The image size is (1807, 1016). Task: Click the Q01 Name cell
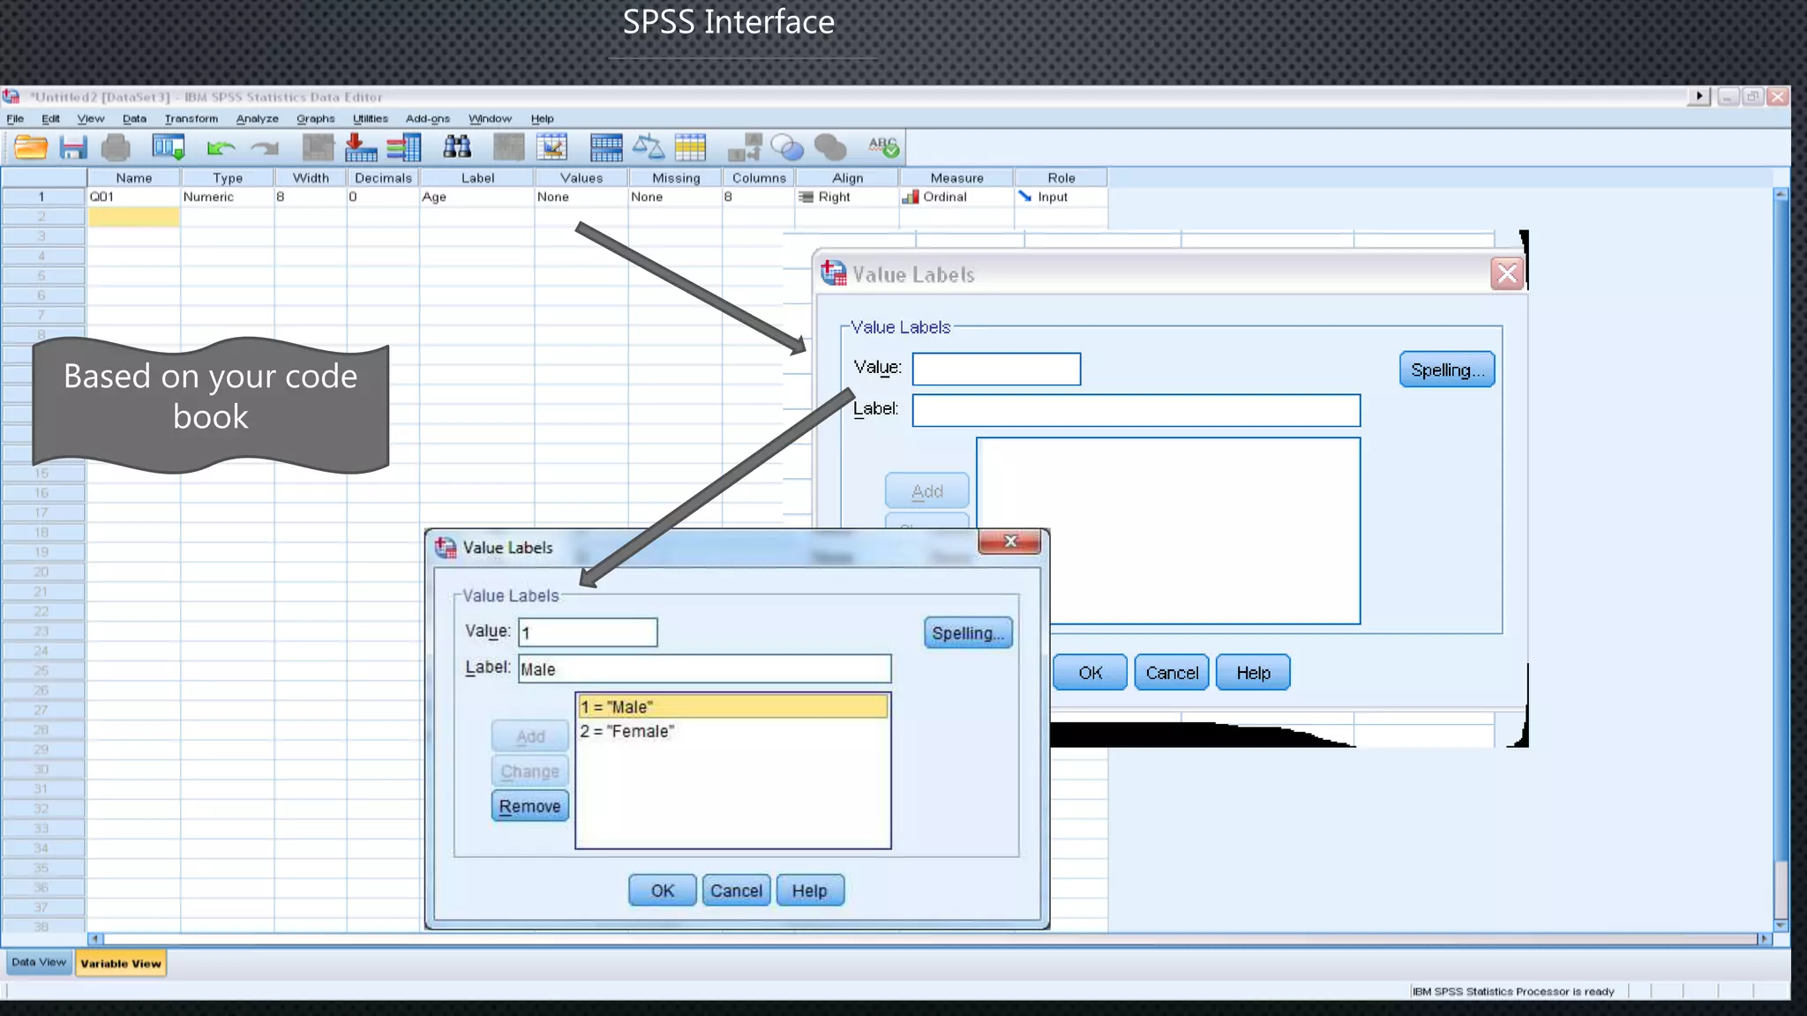[133, 198]
